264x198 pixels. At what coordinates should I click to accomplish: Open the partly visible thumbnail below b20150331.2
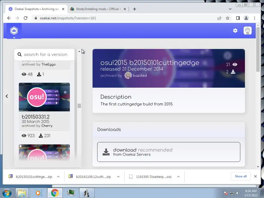click(44, 152)
